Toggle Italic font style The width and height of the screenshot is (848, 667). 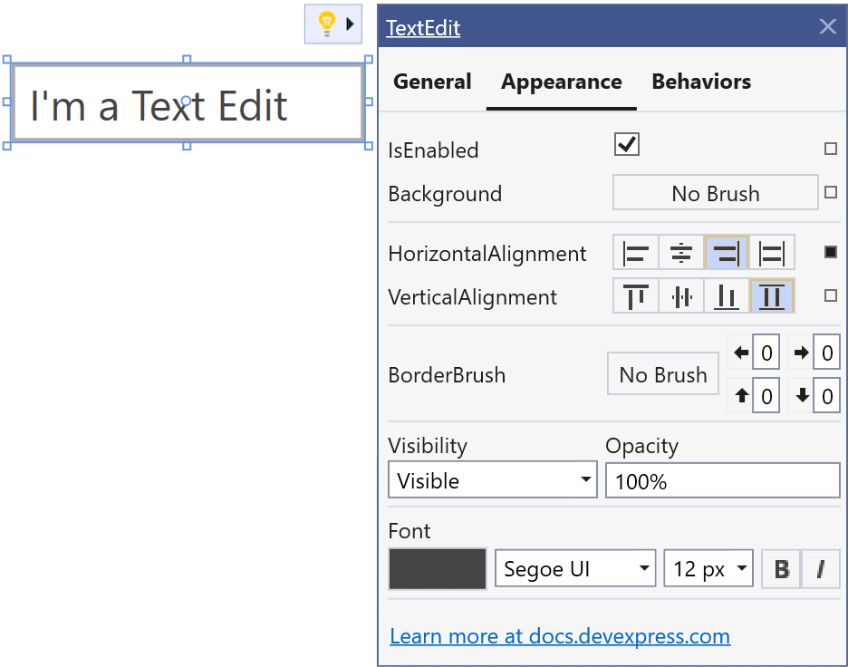click(821, 569)
